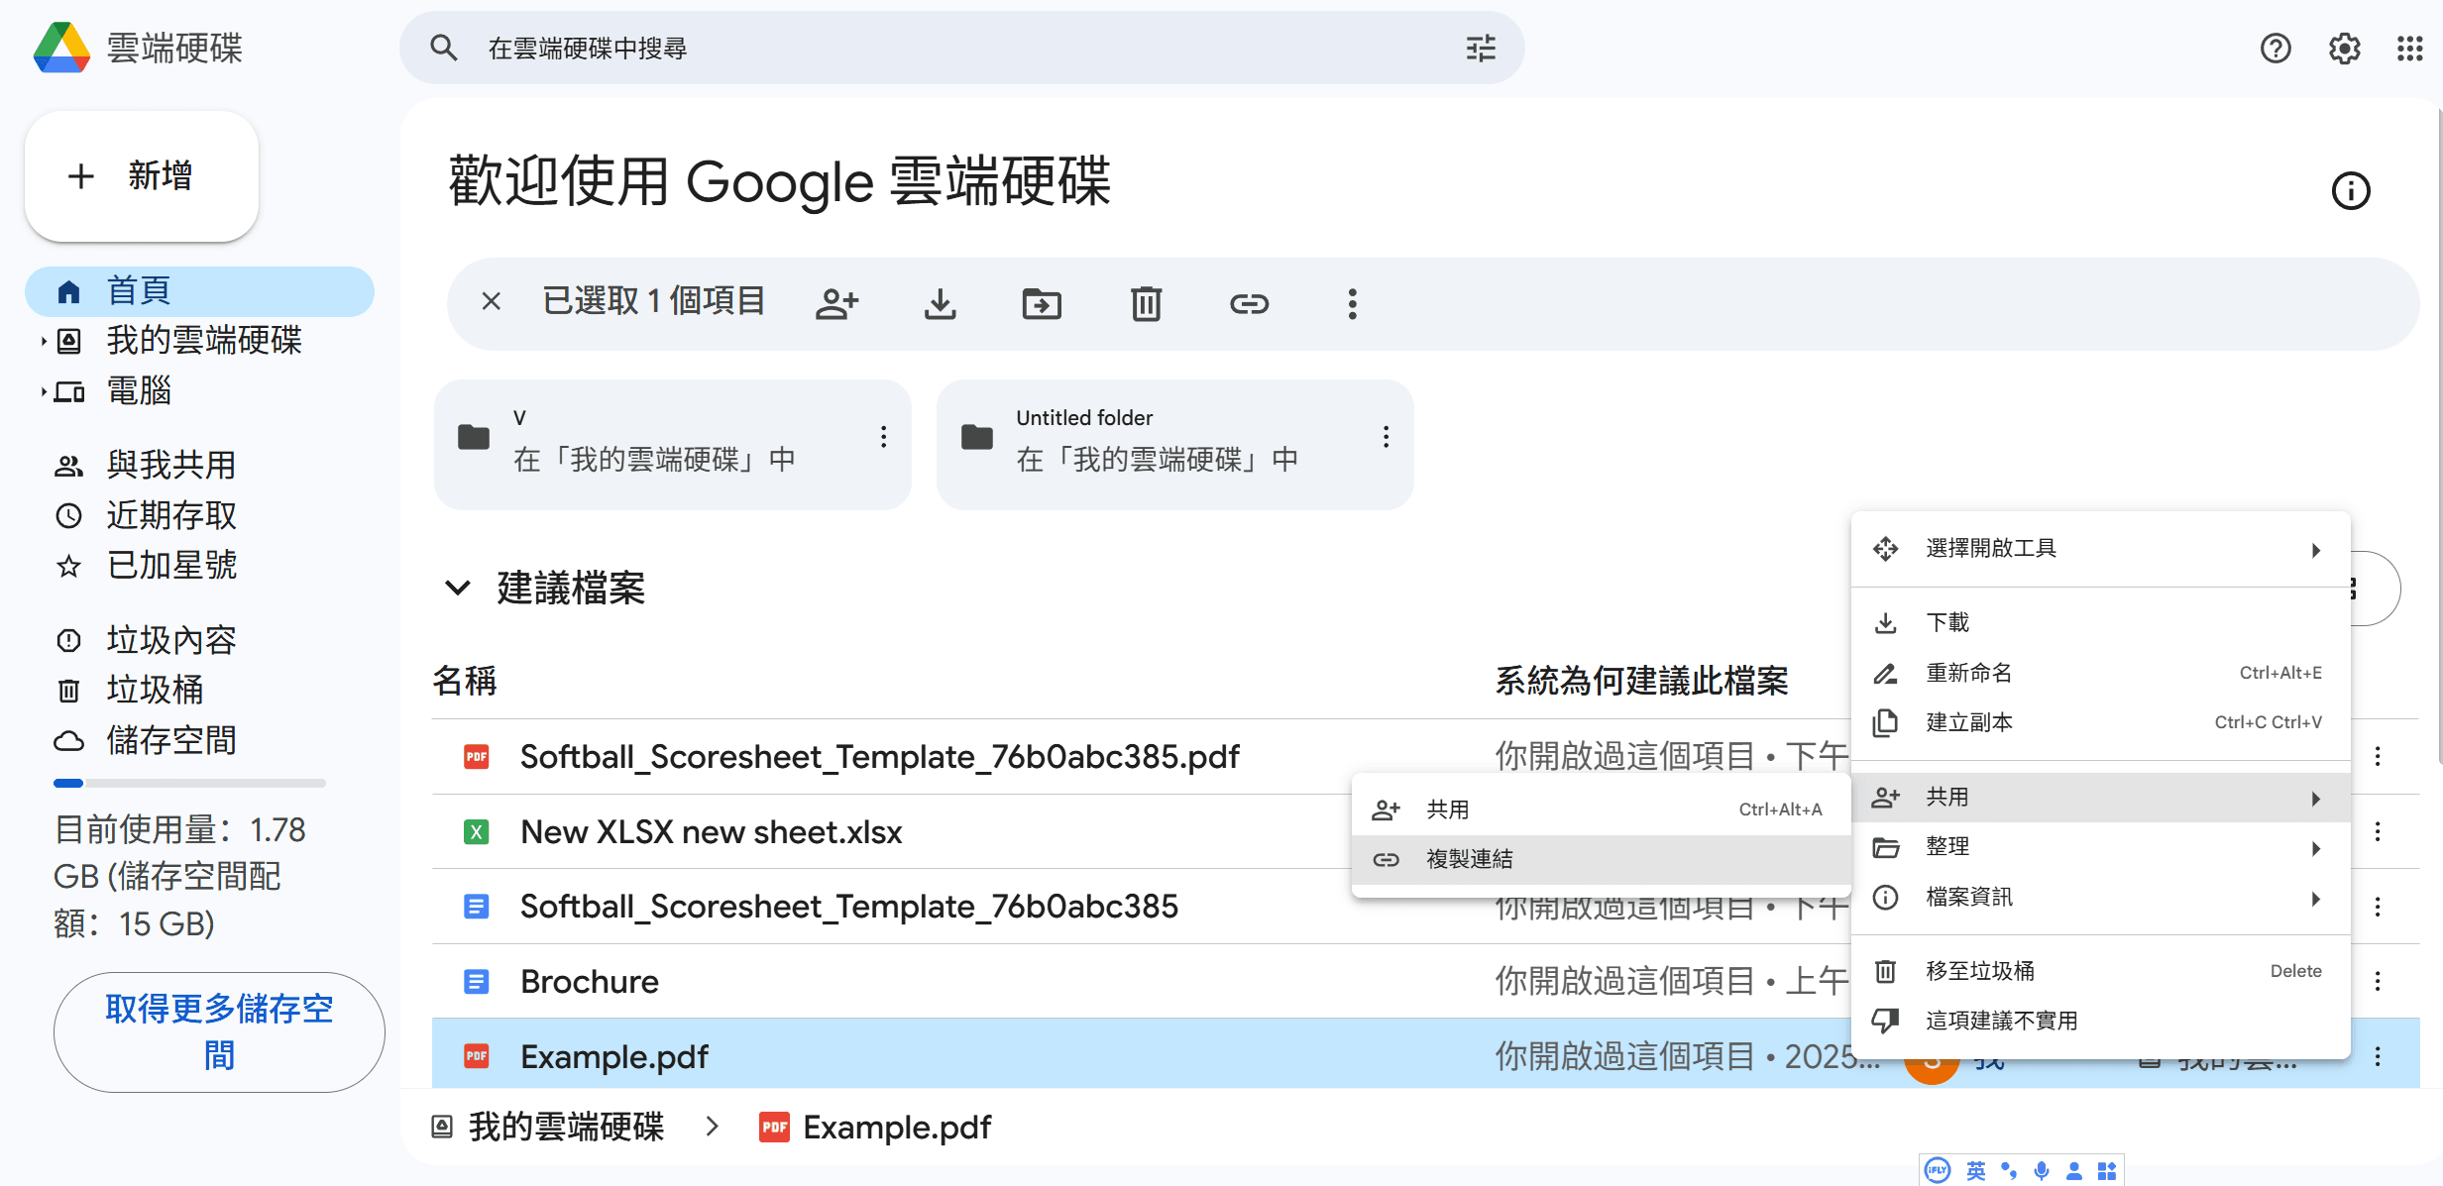Open 垃圾內容 in sidebar
Screen dimensions: 2443x1186
pos(199,640)
